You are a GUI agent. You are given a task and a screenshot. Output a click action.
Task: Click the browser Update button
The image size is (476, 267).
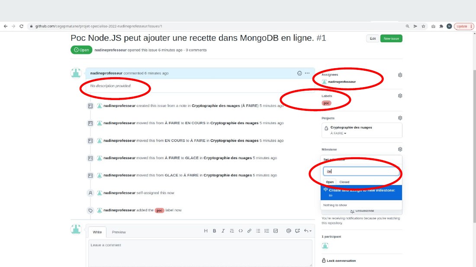pos(463,26)
